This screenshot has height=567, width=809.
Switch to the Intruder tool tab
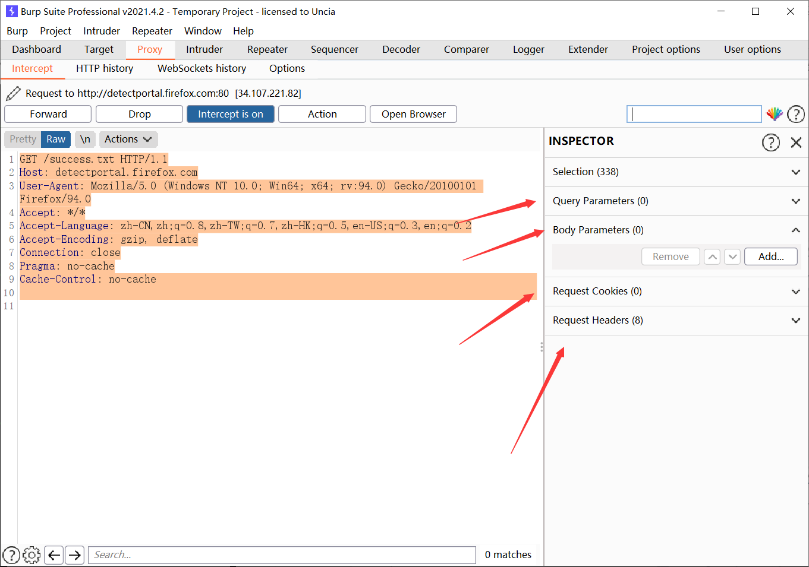pos(204,49)
